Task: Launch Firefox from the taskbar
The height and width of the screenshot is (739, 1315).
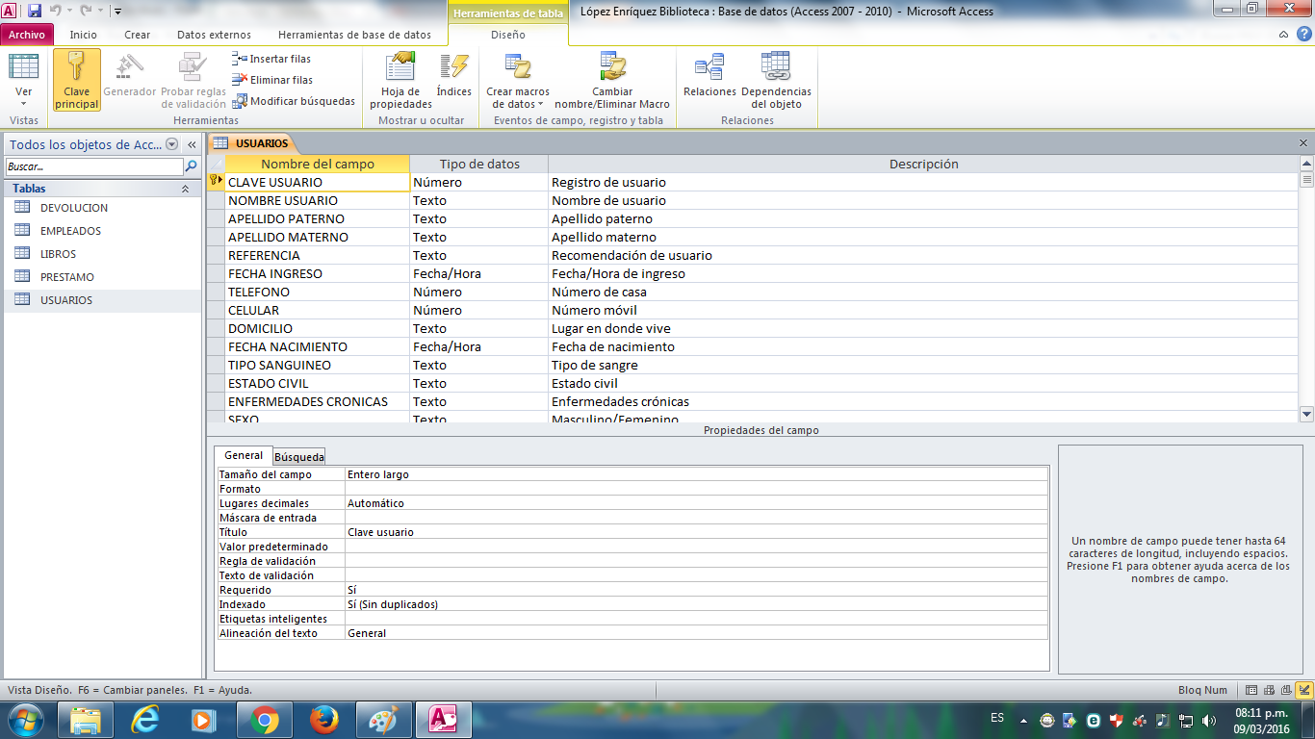Action: click(x=324, y=719)
